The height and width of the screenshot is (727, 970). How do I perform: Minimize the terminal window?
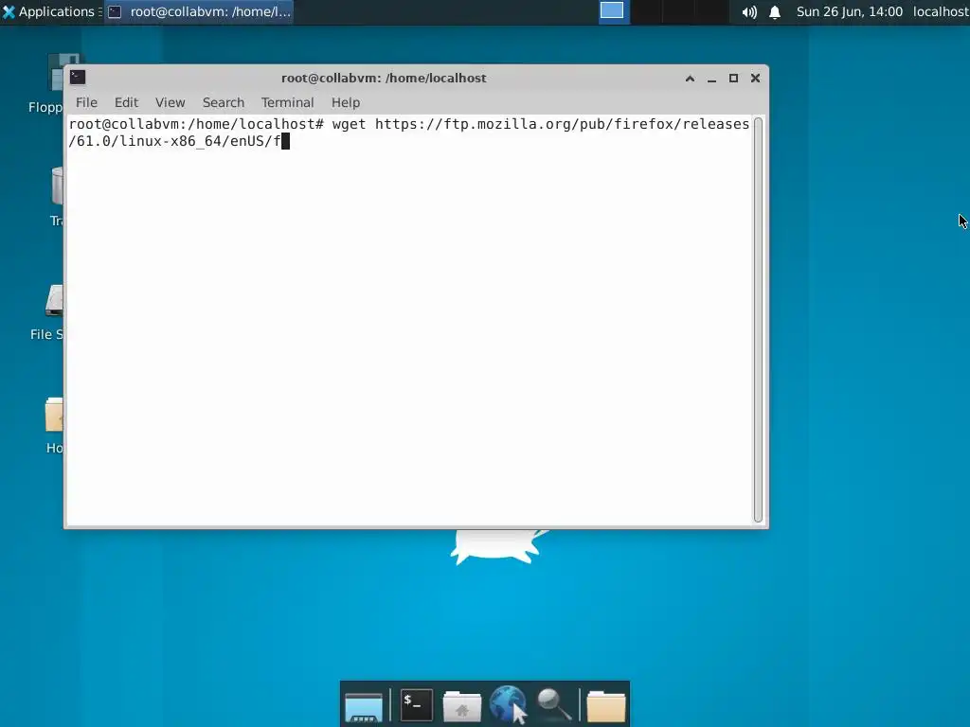click(711, 79)
